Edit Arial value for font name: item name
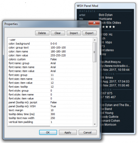 (53, 67)
